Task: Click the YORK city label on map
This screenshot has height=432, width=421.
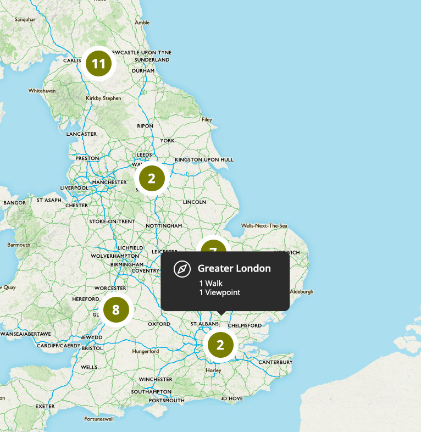Action: [167, 141]
